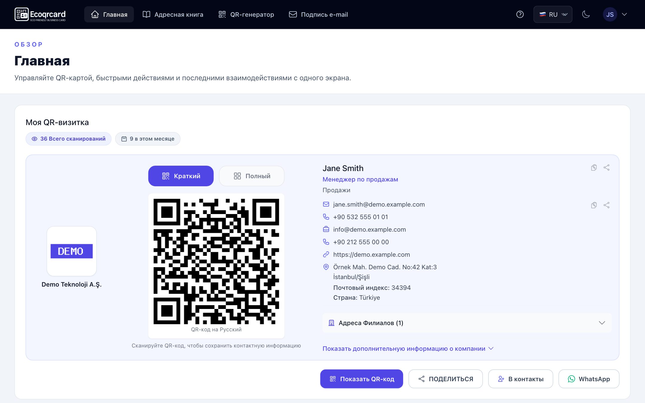Click phone number +90 532 555 01 01
This screenshot has width=645, height=403.
click(x=360, y=217)
